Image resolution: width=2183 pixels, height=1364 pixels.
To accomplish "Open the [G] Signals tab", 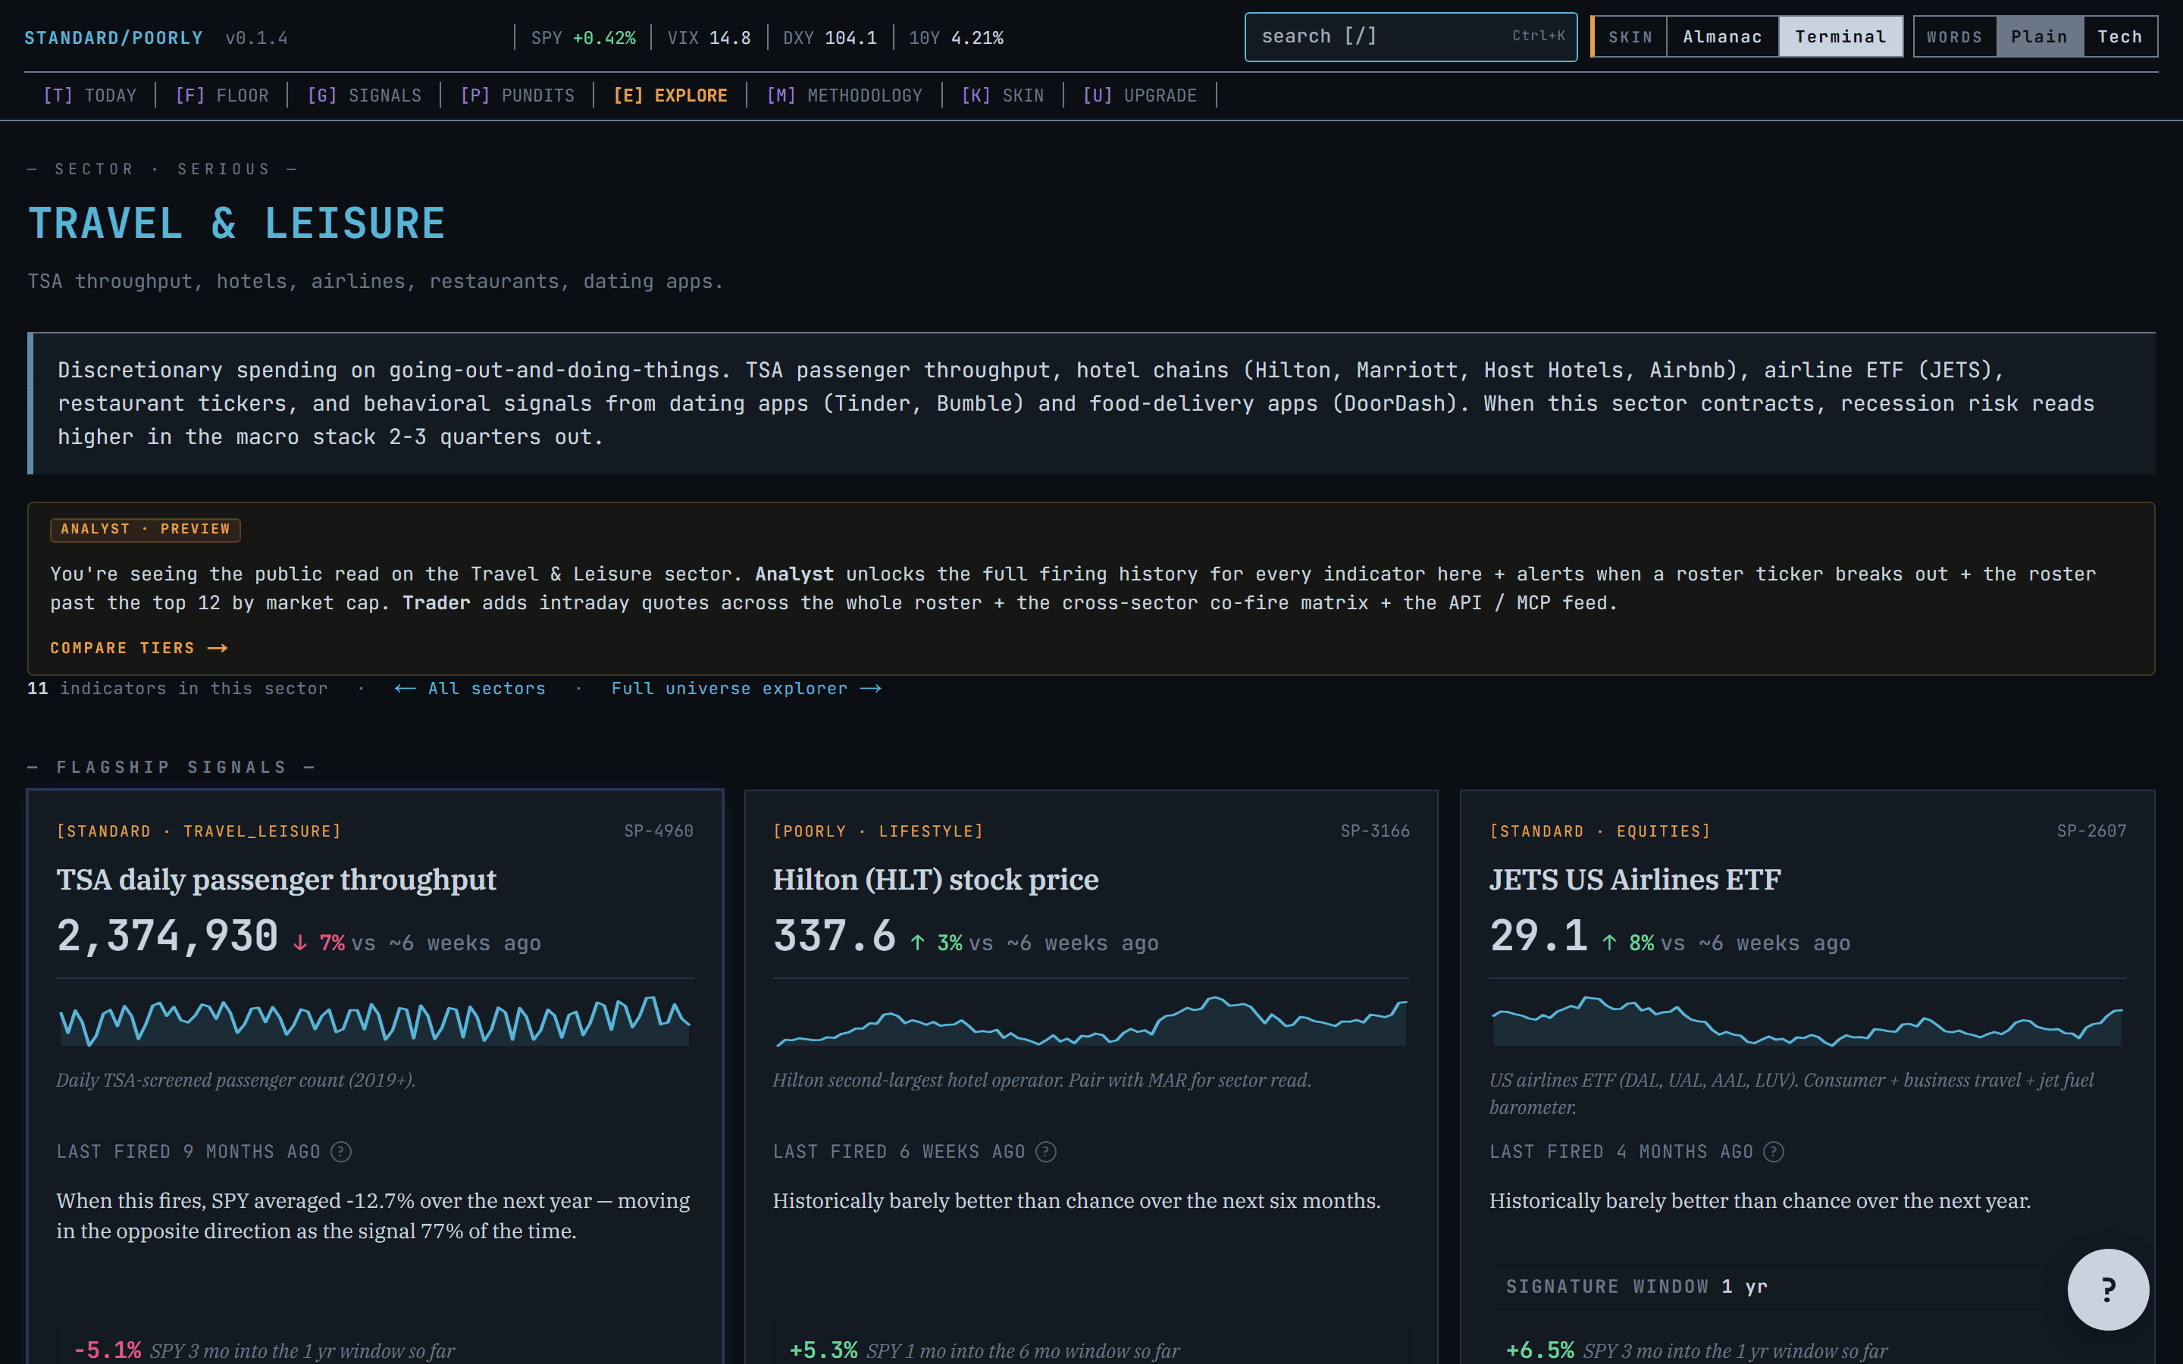I will coord(365,95).
